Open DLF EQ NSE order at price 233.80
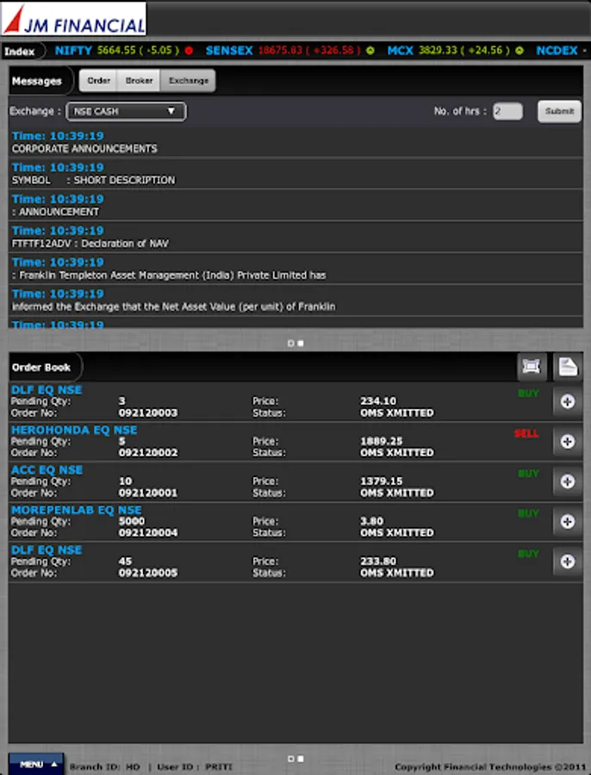Screen dimensions: 591x775 [47, 550]
